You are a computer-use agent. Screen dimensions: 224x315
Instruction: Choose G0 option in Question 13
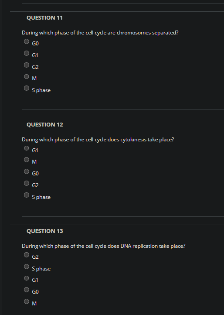(27, 290)
